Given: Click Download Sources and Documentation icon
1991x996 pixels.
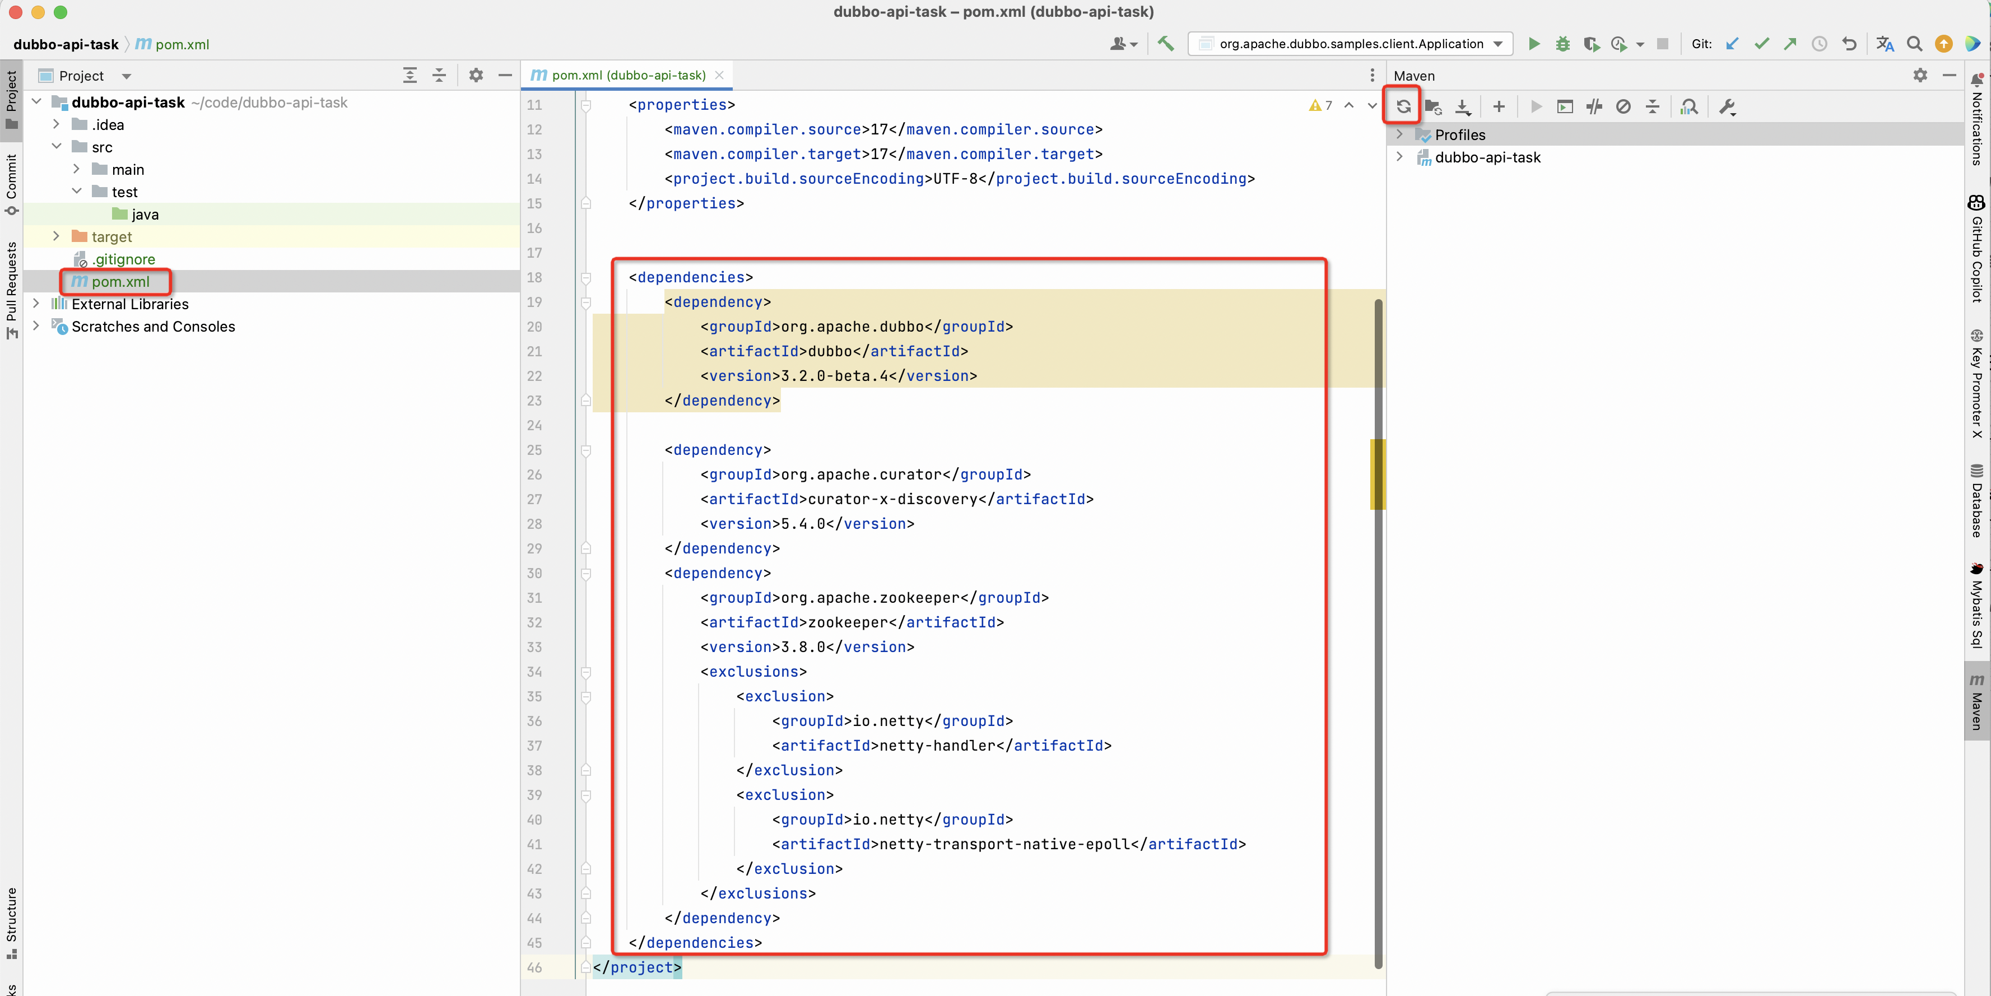Looking at the screenshot, I should [x=1462, y=106].
